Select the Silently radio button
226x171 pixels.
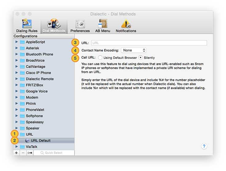[x=140, y=58]
